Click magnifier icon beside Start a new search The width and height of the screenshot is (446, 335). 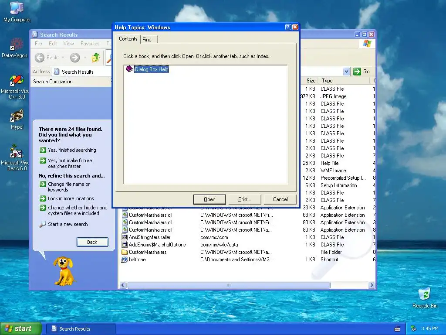click(42, 224)
